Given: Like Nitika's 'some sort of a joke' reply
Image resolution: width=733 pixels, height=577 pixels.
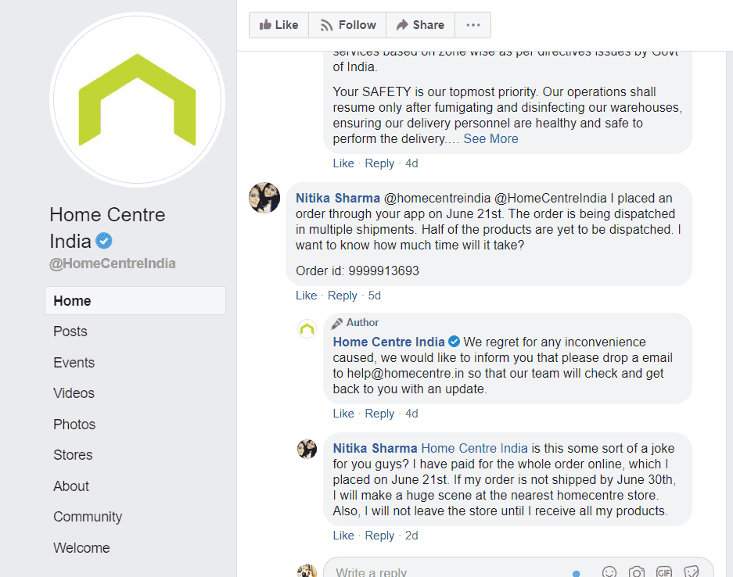Looking at the screenshot, I should (343, 536).
